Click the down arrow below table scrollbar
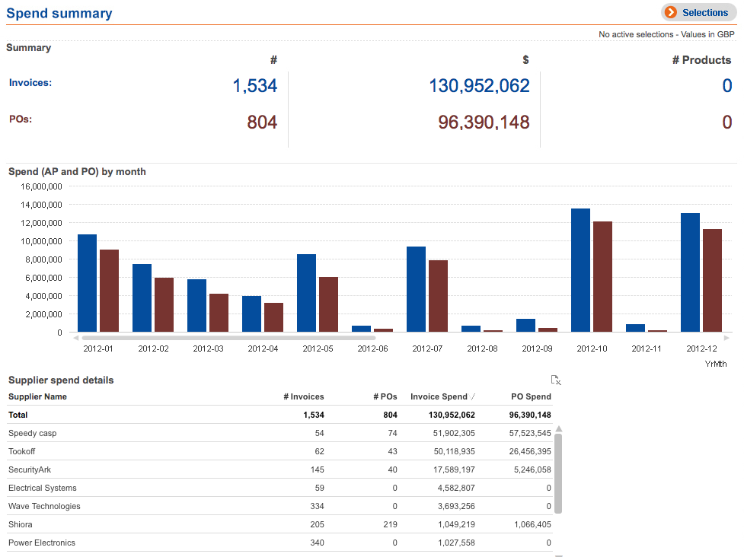 (x=558, y=554)
